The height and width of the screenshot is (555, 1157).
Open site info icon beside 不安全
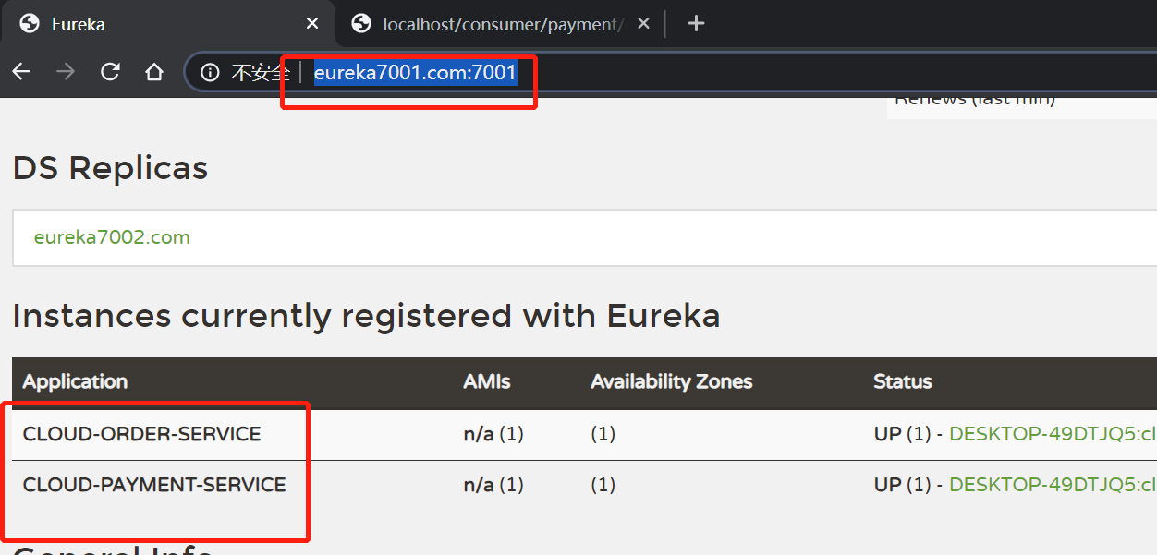tap(211, 72)
